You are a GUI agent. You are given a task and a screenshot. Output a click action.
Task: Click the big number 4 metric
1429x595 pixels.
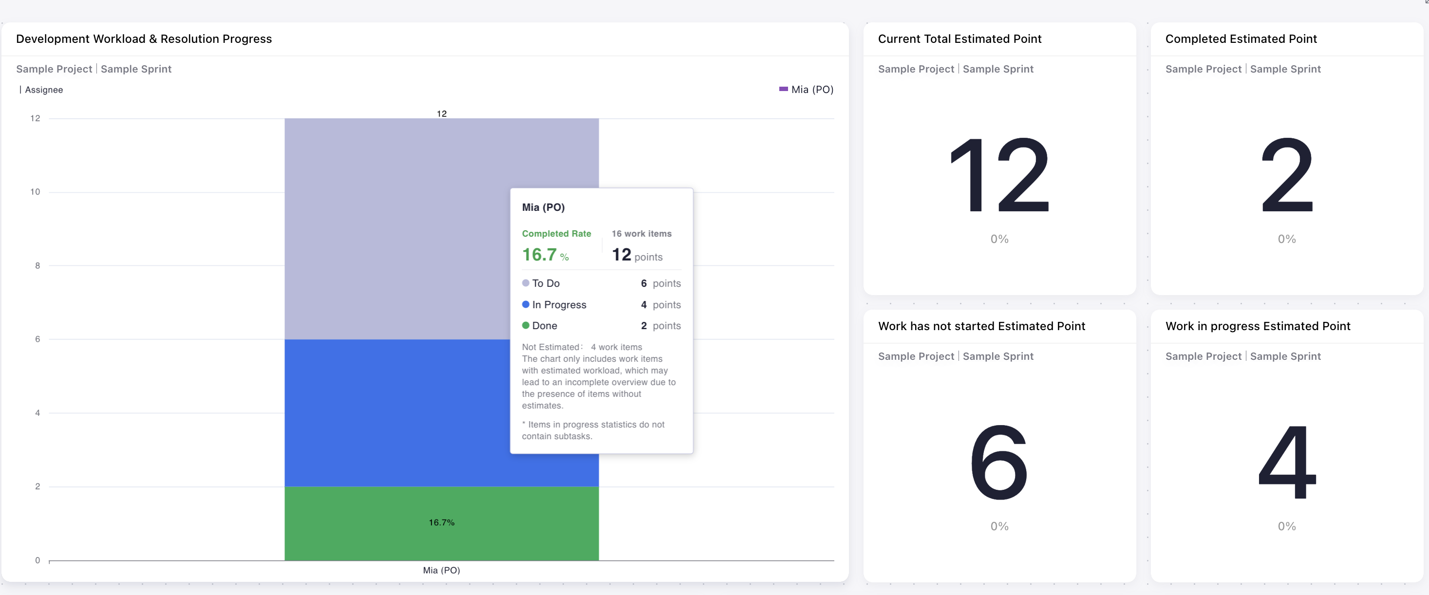pyautogui.click(x=1286, y=463)
